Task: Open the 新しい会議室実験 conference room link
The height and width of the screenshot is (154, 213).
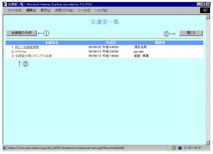Action: coord(27,47)
